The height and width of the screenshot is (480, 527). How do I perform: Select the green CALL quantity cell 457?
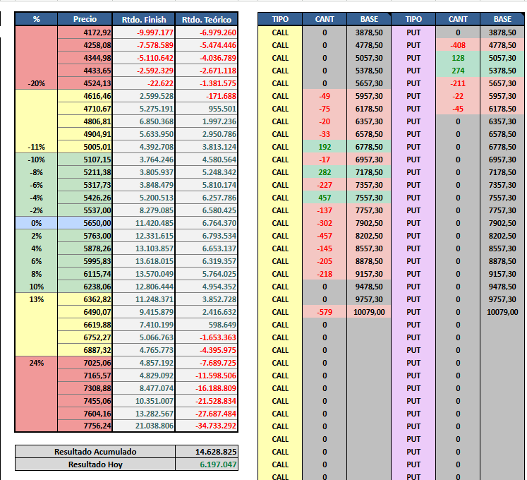click(325, 198)
